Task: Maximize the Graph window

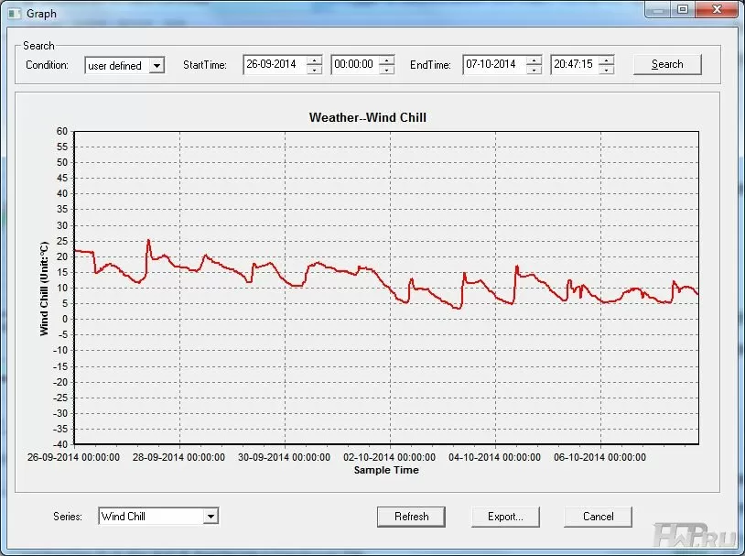Action: pyautogui.click(x=682, y=9)
